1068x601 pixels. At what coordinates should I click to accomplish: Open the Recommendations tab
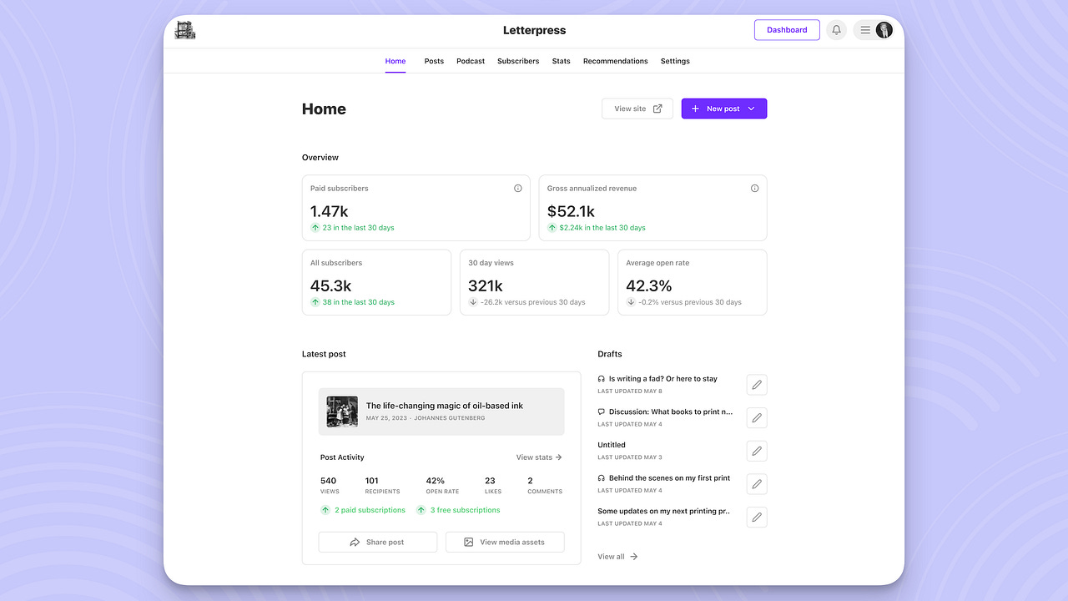(616, 61)
